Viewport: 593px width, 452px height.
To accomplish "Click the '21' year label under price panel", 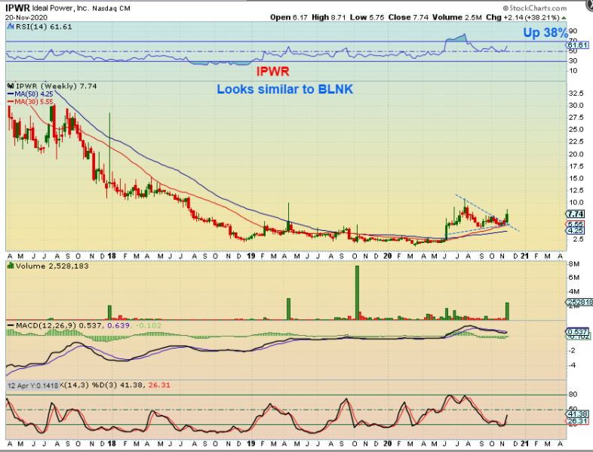I will pyautogui.click(x=524, y=256).
